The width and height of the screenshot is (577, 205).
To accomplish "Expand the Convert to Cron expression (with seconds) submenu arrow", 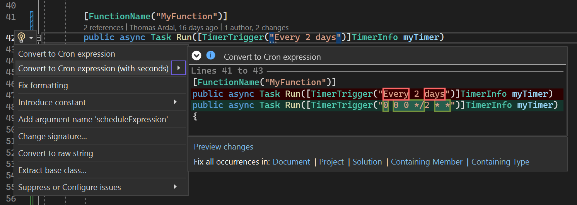I will coord(179,68).
